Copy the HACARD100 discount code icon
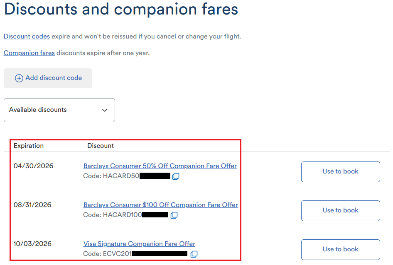This screenshot has width=393, height=265. tap(174, 215)
